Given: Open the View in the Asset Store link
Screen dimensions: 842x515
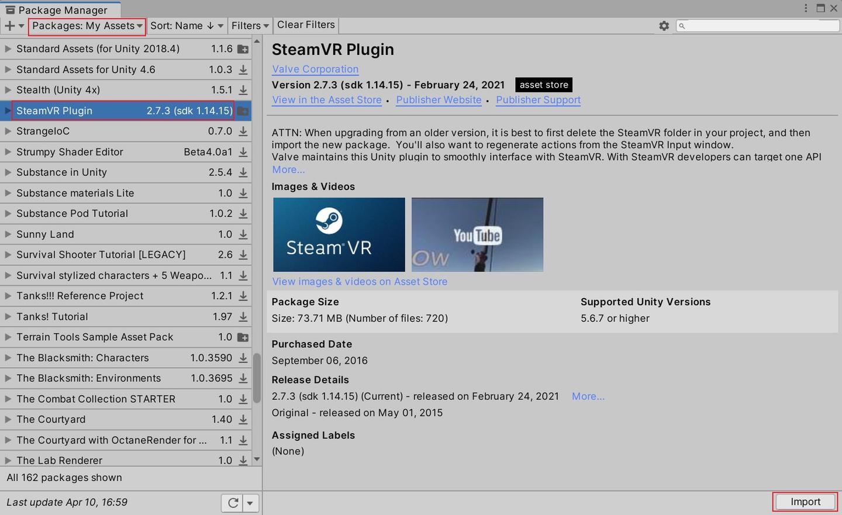Looking at the screenshot, I should 326,99.
